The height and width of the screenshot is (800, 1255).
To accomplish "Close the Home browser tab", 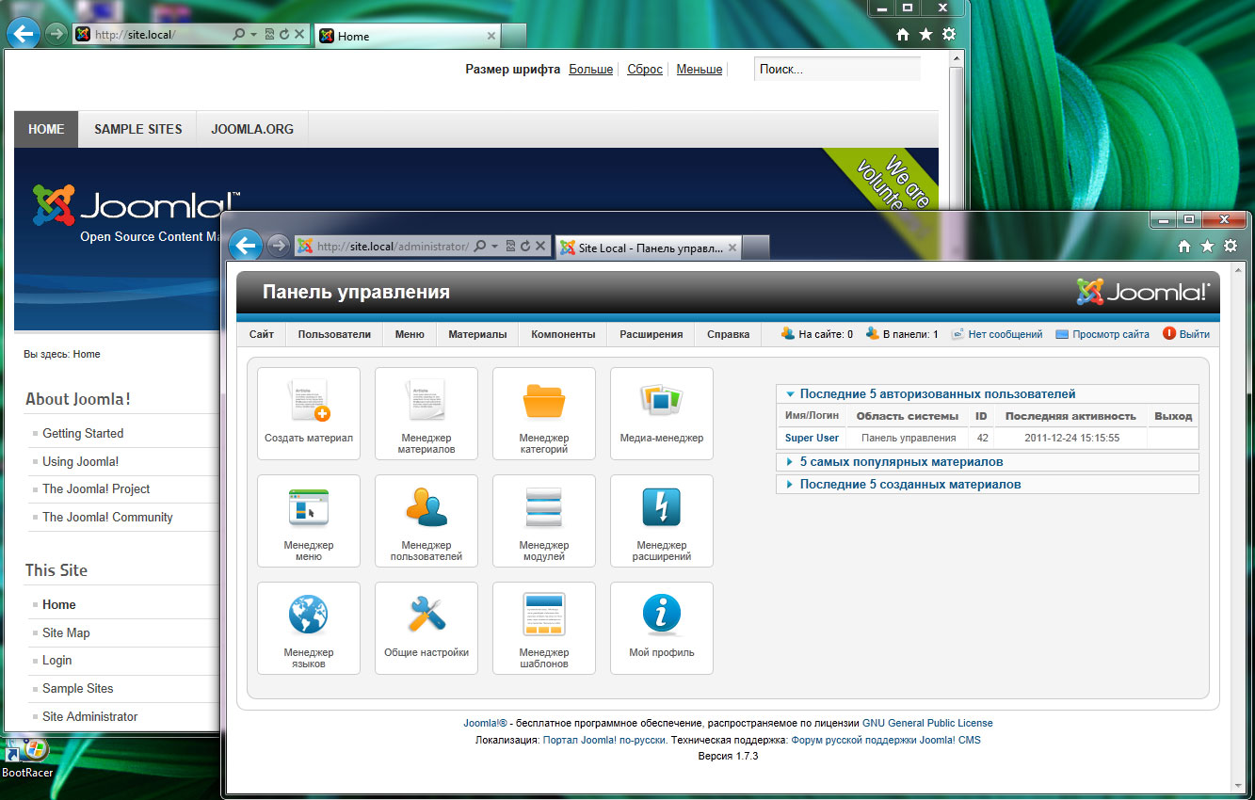I will pyautogui.click(x=491, y=36).
